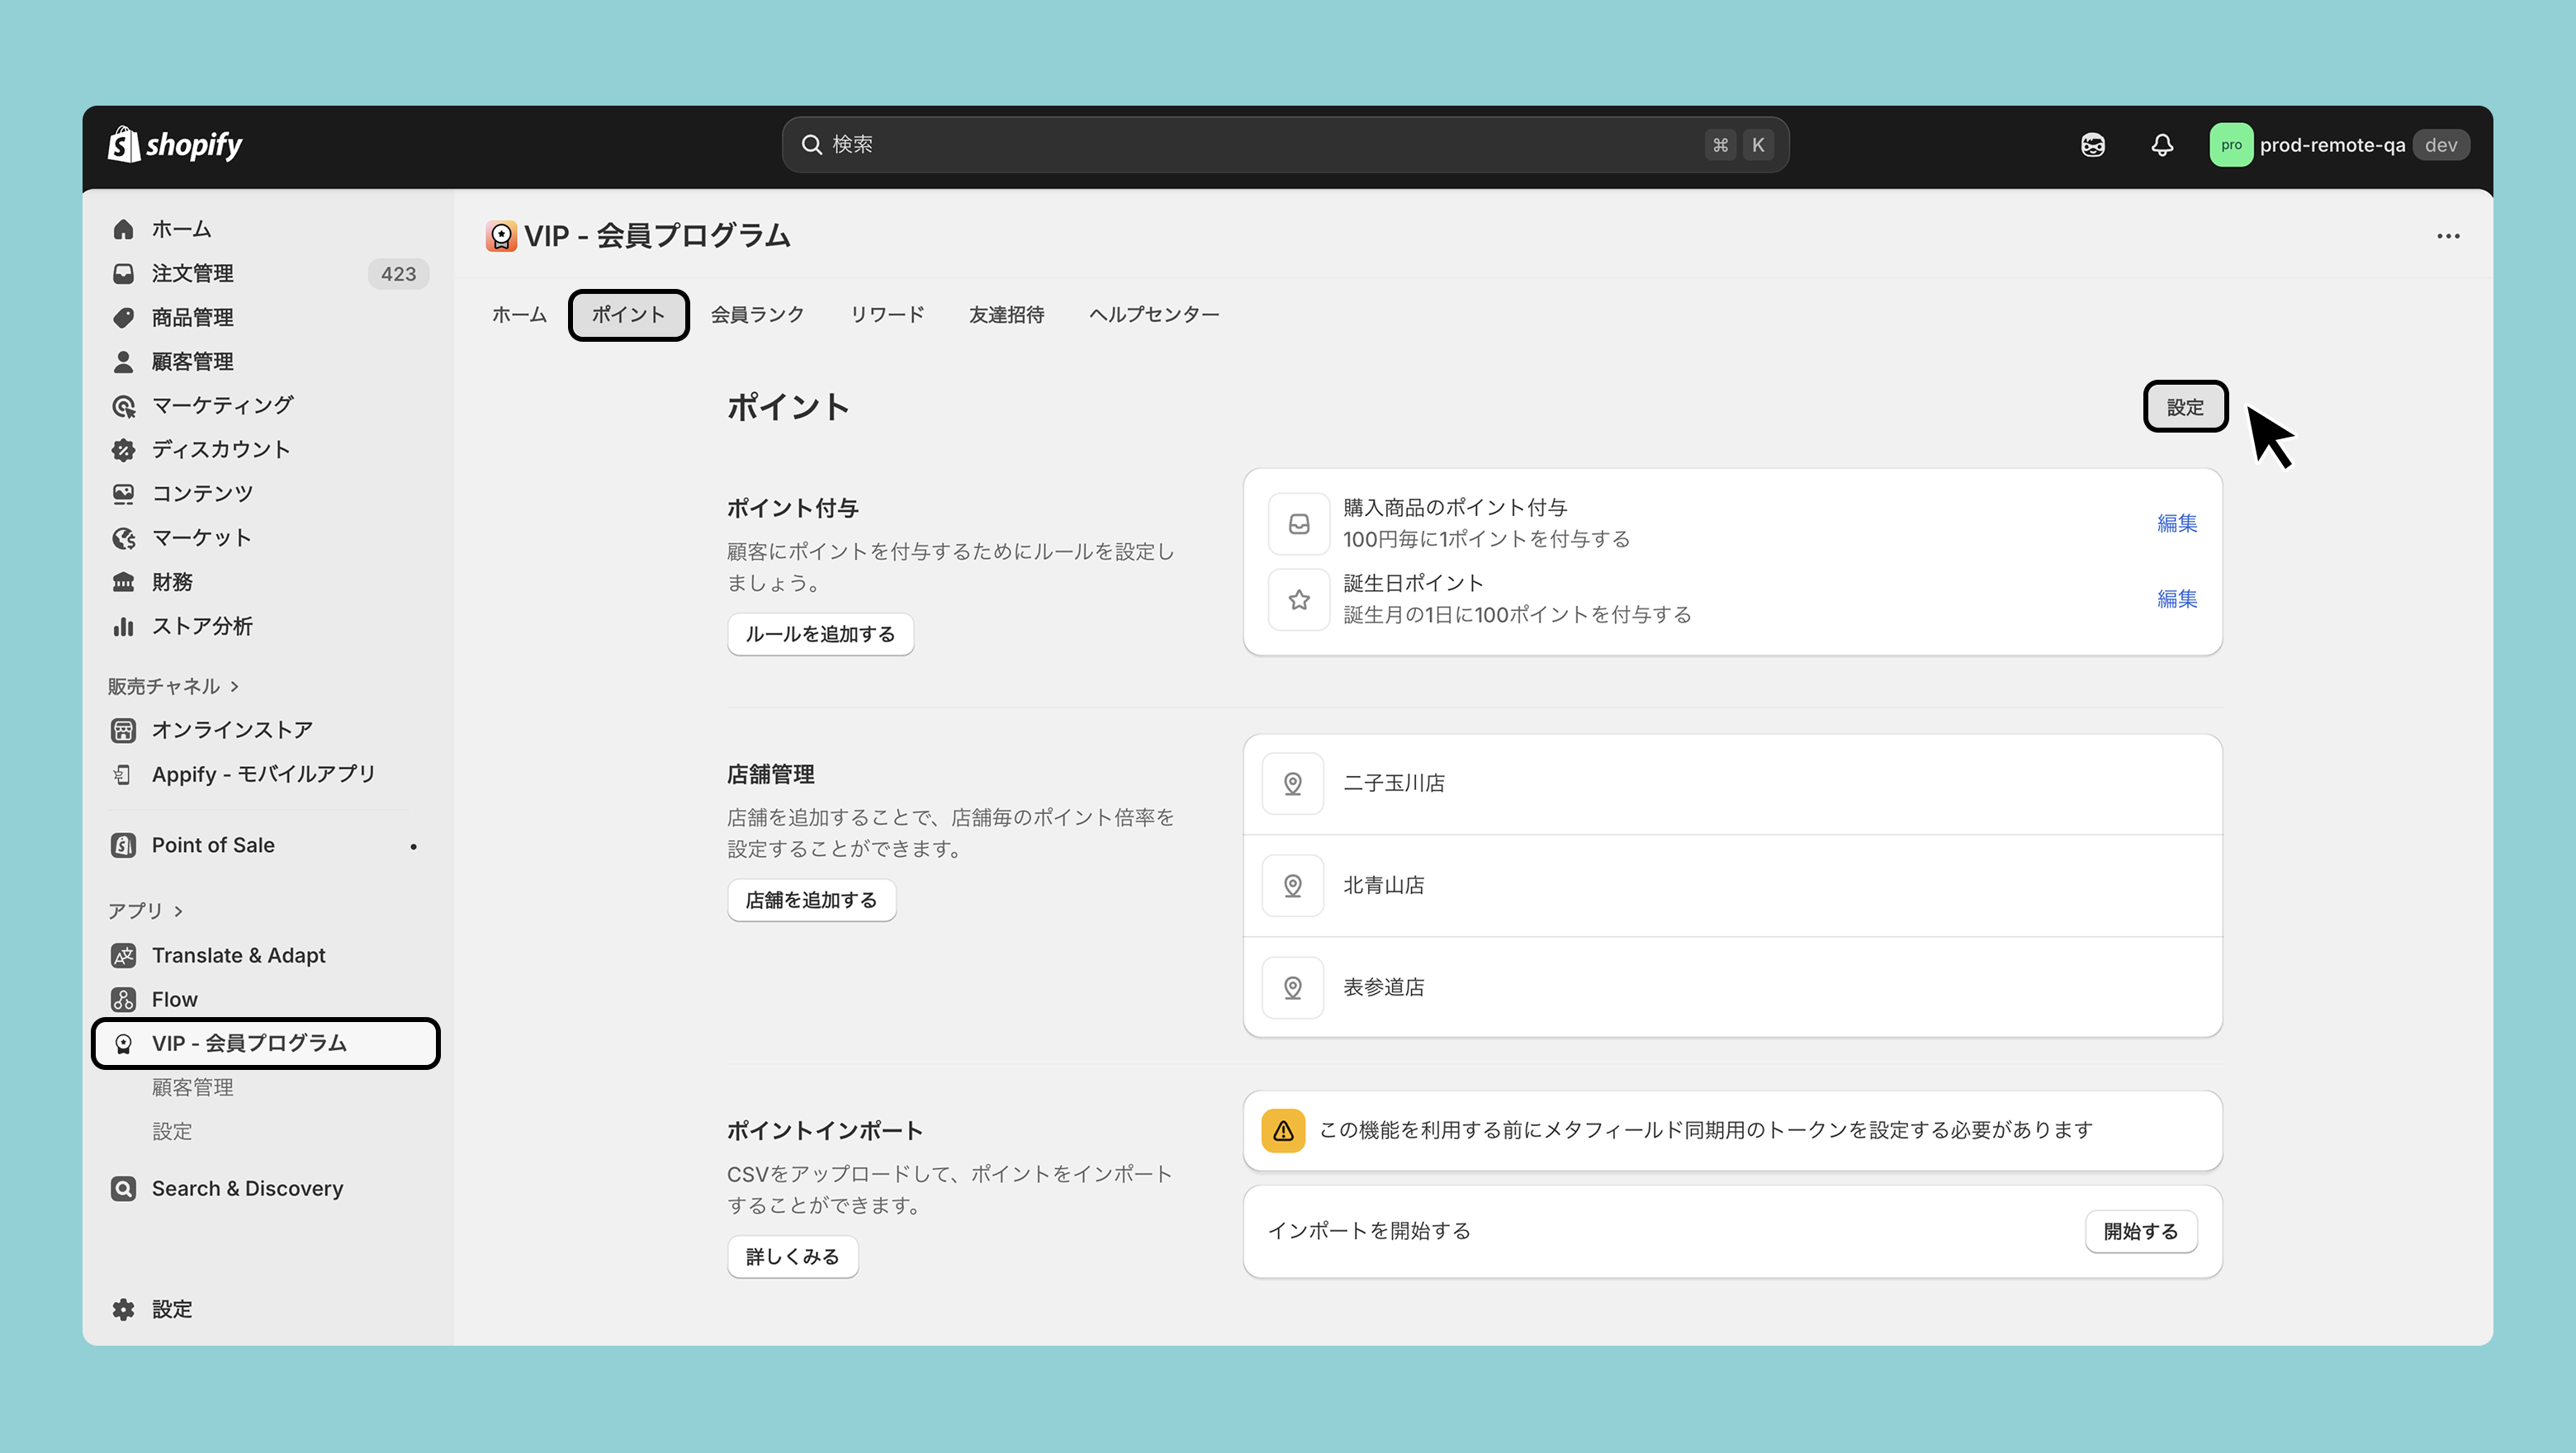The width and height of the screenshot is (2576, 1453).
Task: Click the Shopify logo
Action: (x=175, y=145)
